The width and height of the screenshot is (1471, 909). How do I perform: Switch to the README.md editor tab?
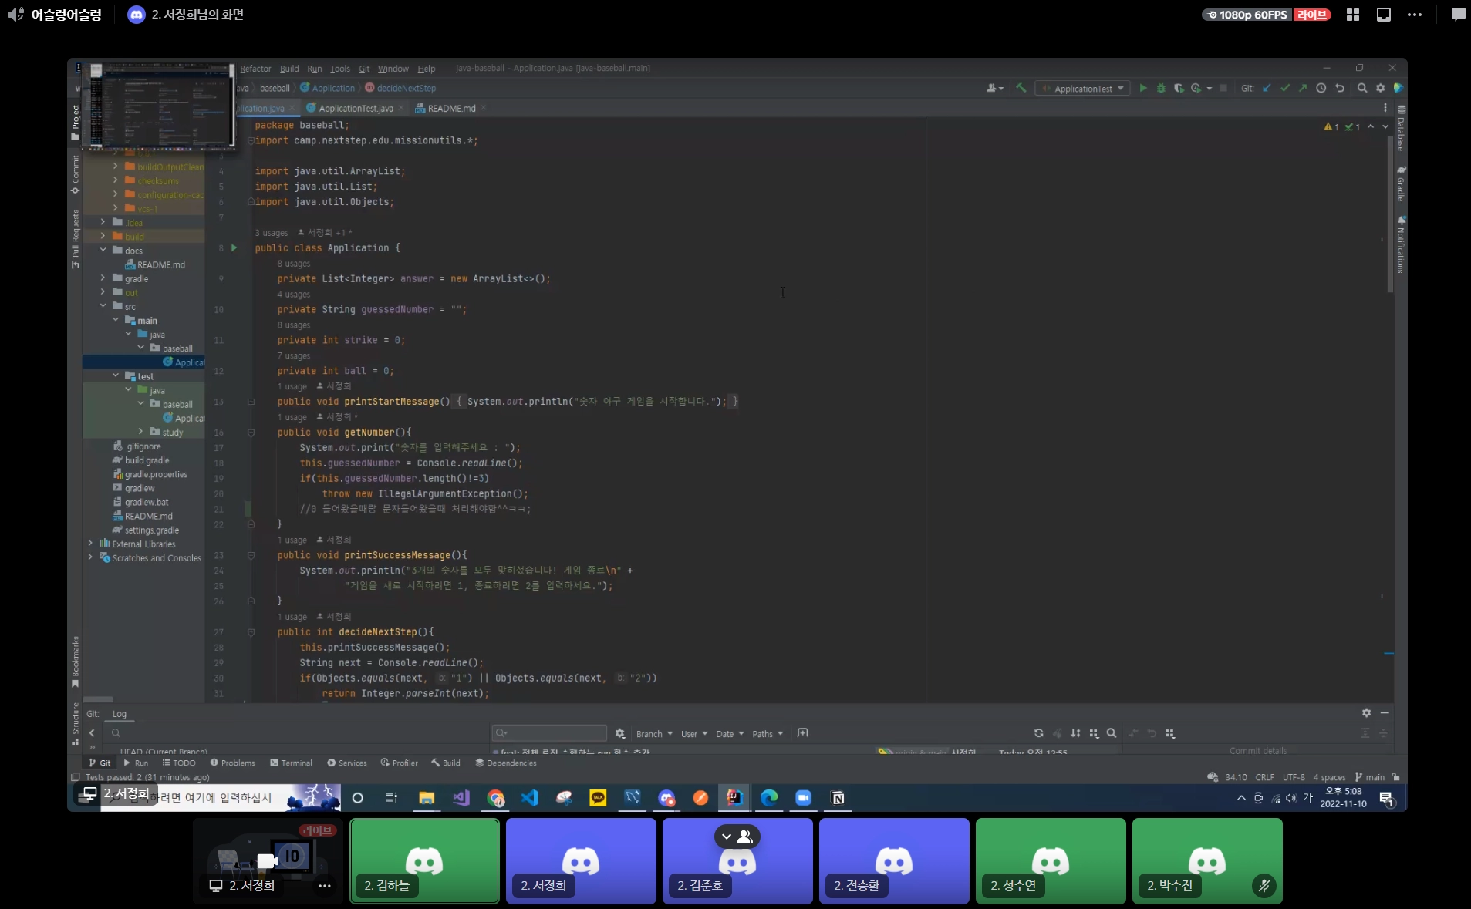[x=451, y=109]
